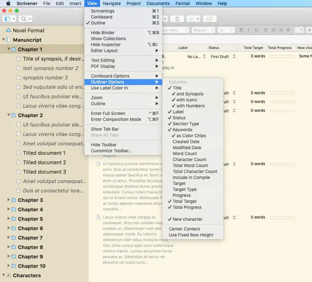Viewport: 312px width, 282px height.
Task: Click document icon beside Titled document 1
Action: point(18,153)
